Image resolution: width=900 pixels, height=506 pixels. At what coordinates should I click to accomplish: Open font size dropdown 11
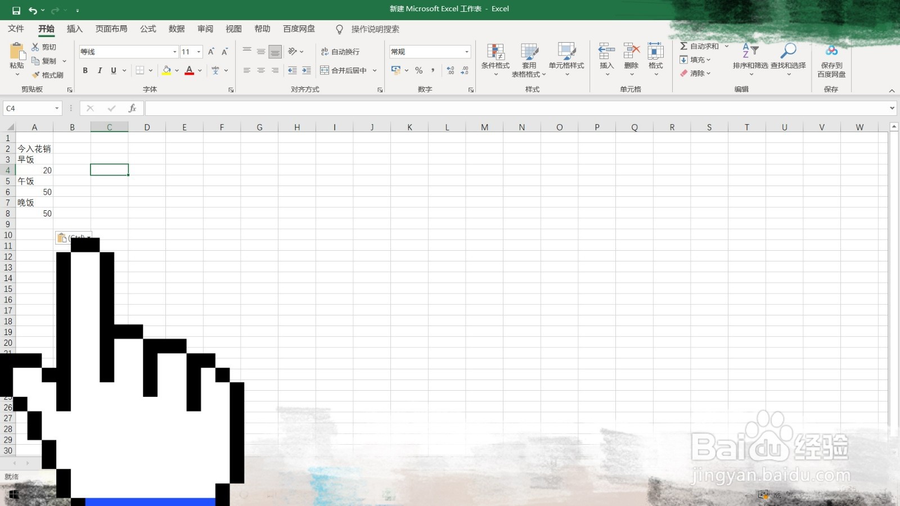(x=199, y=52)
